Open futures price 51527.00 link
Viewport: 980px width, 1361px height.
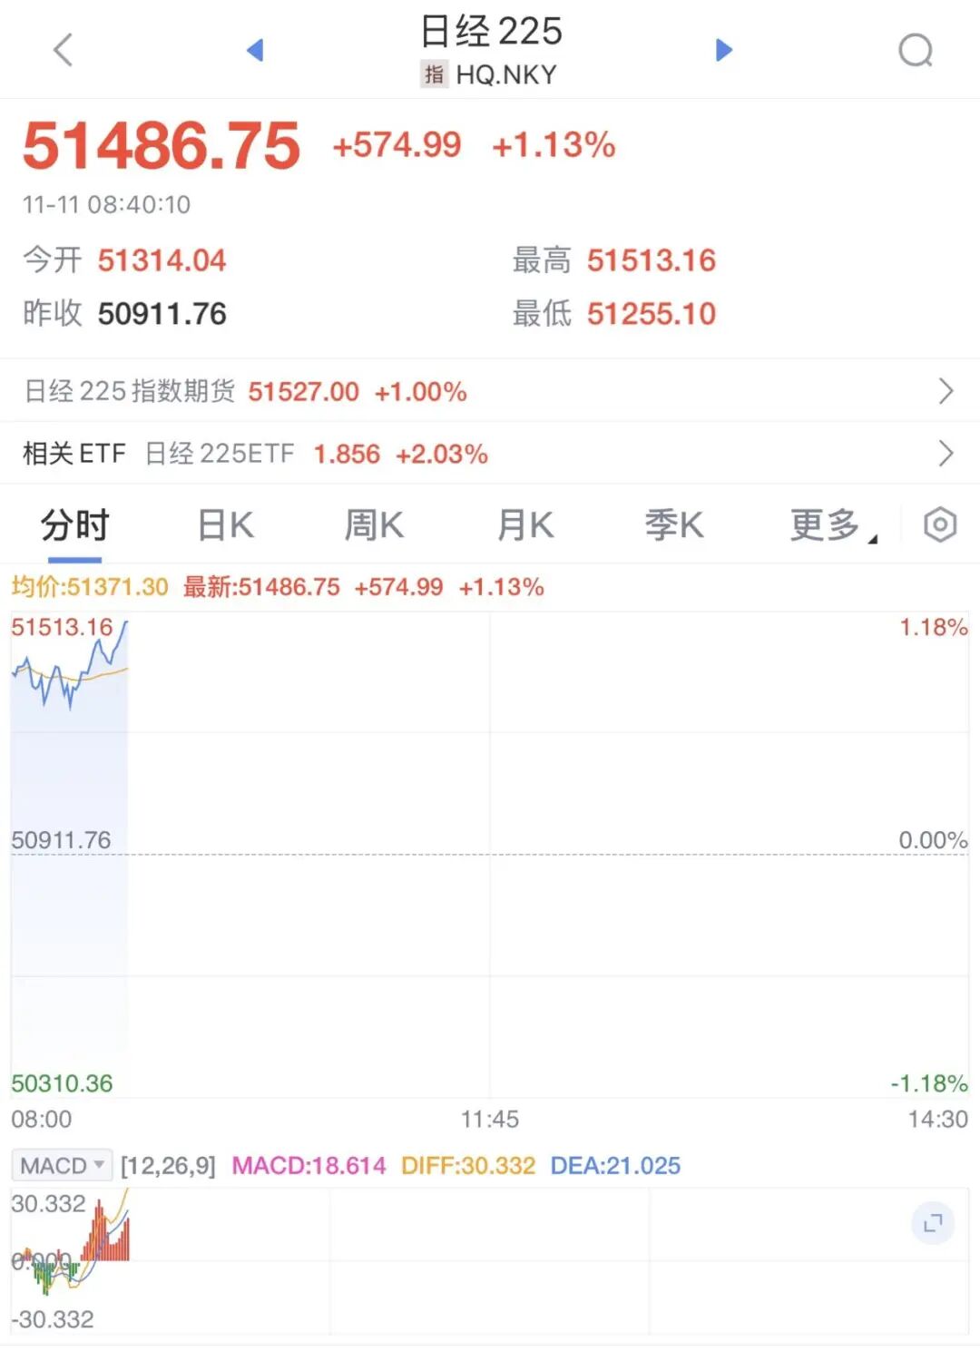click(303, 391)
